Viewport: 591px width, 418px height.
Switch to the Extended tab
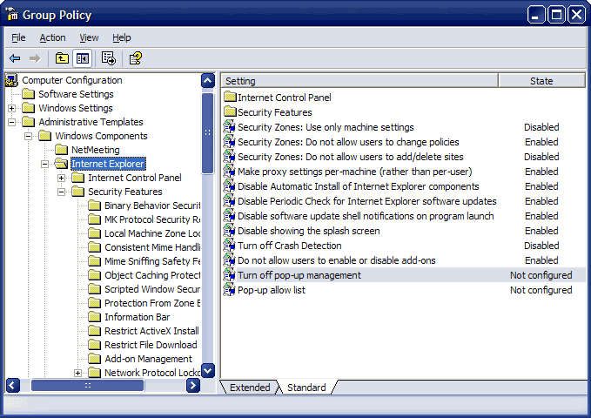click(250, 388)
